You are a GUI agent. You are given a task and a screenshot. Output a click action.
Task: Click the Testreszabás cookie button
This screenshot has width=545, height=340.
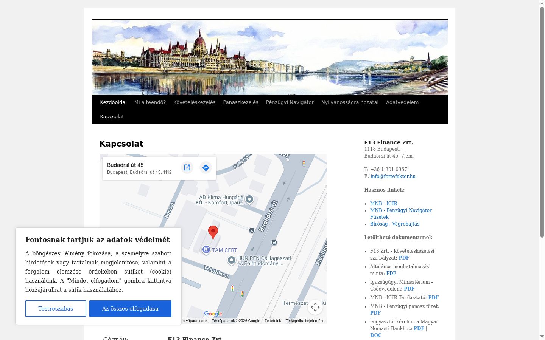pyautogui.click(x=56, y=309)
